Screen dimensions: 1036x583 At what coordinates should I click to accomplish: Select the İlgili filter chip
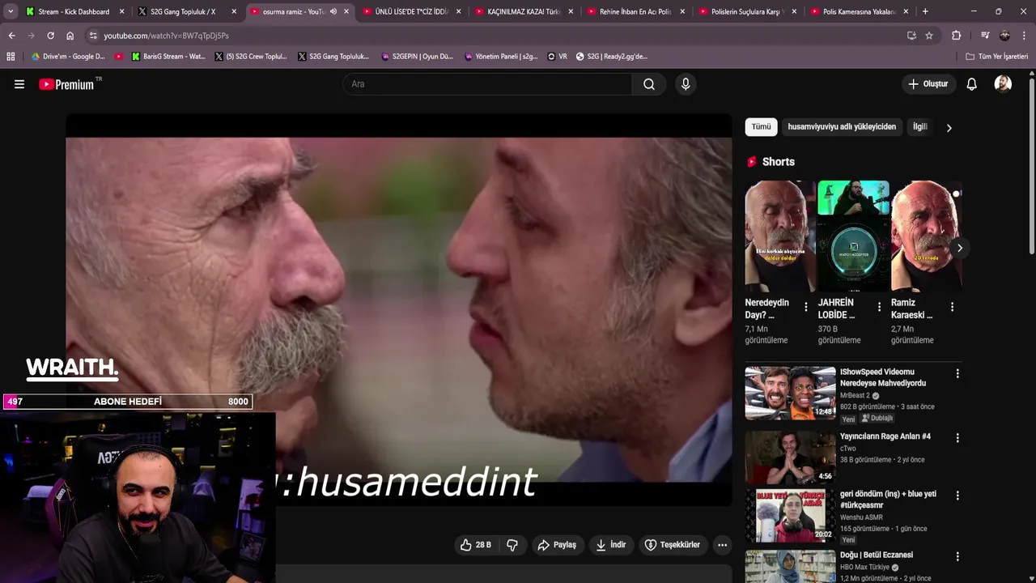coord(920,127)
